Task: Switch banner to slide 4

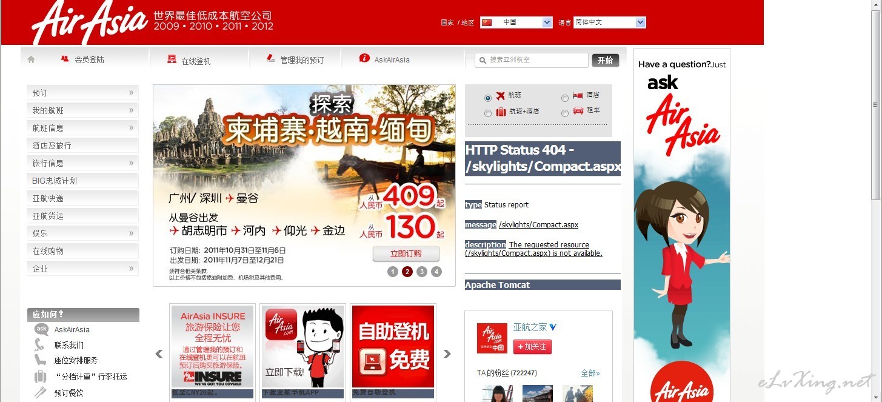Action: point(436,272)
